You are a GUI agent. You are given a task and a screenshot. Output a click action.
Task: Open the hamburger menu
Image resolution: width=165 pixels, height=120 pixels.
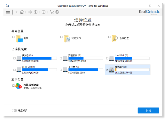(x=8, y=12)
